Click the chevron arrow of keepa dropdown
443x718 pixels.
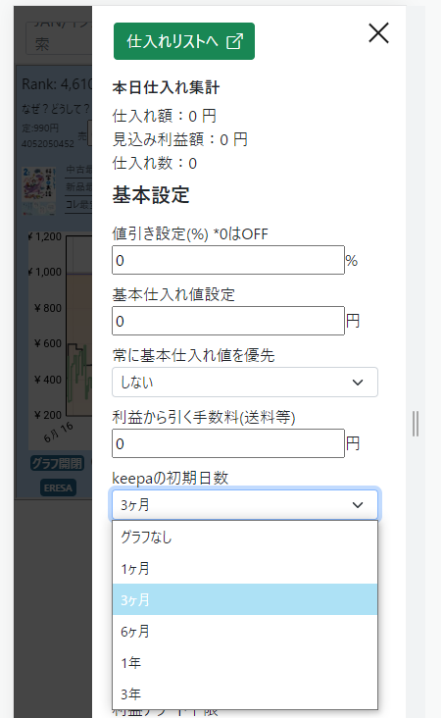pos(358,504)
